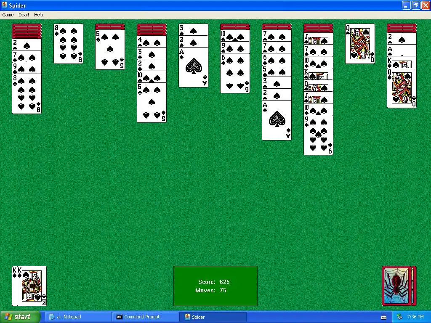Click the King of spades in tenth column
The height and width of the screenshot is (323, 431).
[x=402, y=62]
